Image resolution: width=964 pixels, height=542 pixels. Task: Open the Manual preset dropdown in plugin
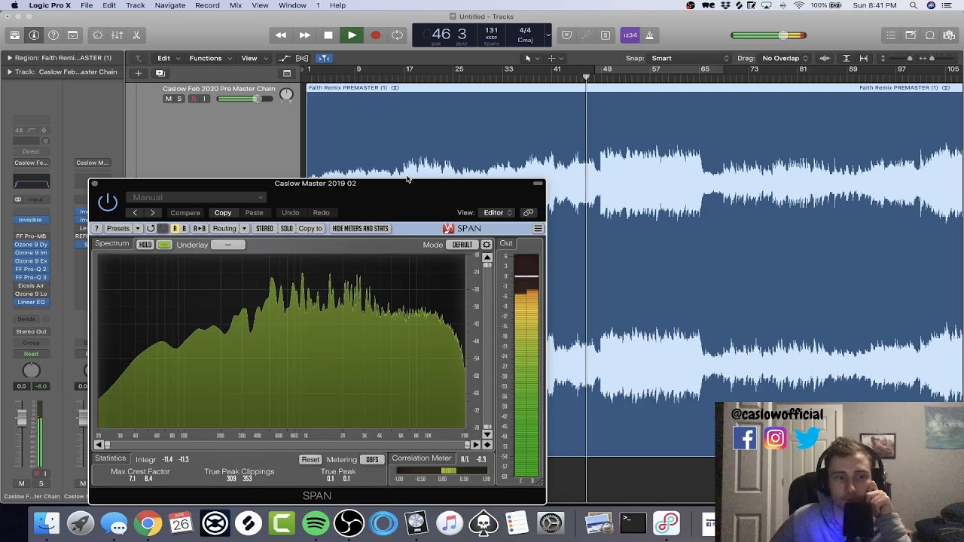[x=196, y=197]
